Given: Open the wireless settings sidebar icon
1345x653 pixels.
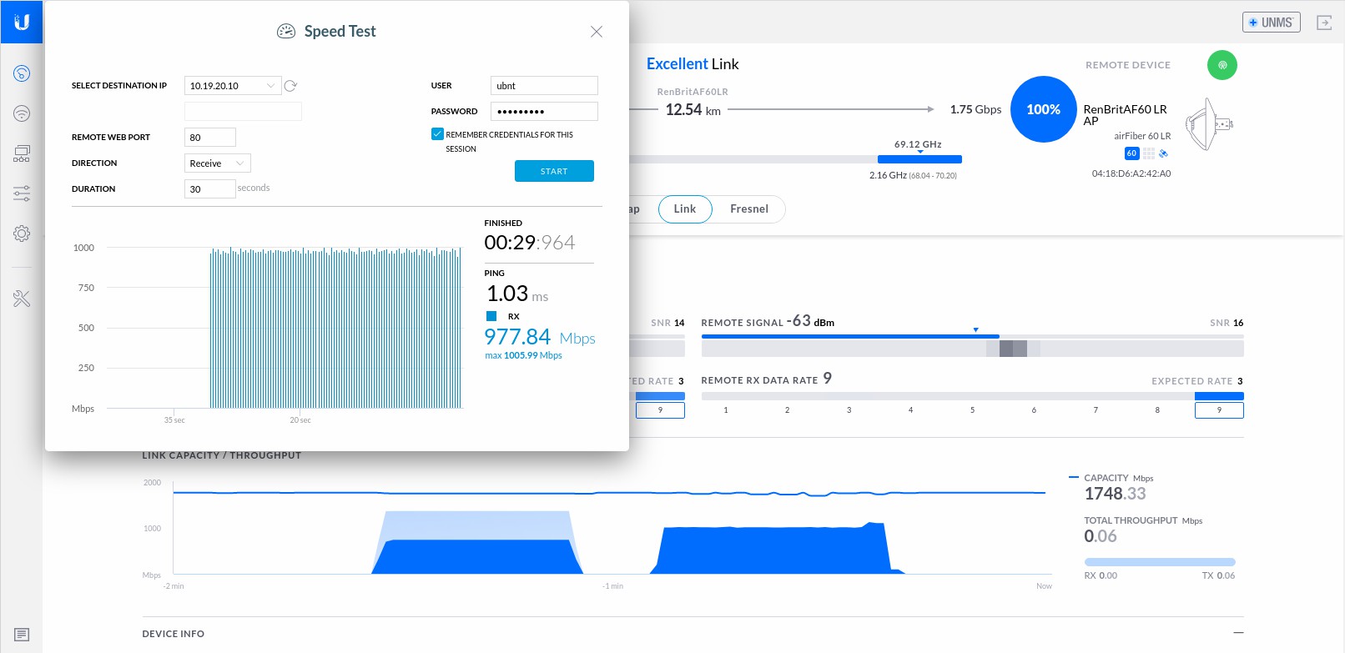Looking at the screenshot, I should (x=22, y=113).
